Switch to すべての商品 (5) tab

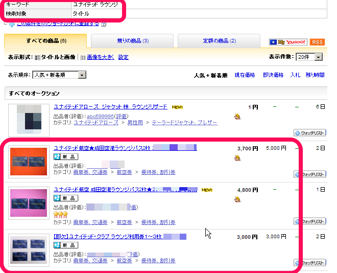click(x=45, y=41)
